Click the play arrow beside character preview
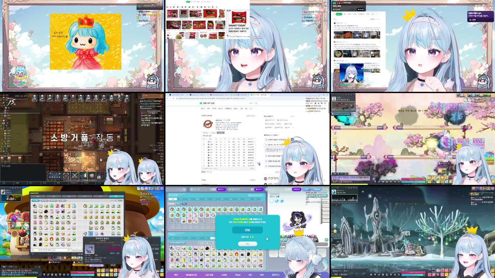 326,240
